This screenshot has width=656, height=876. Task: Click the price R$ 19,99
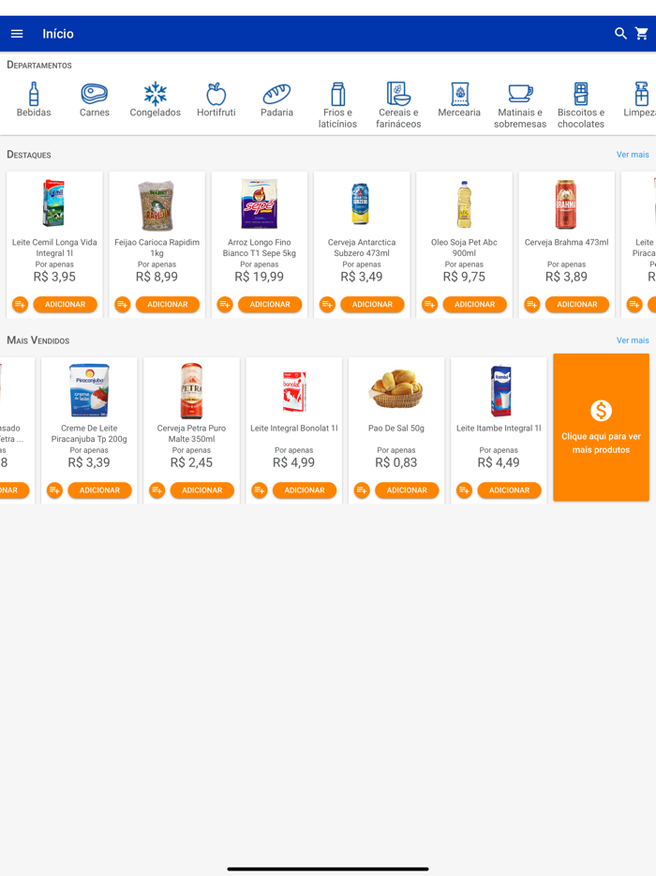[x=259, y=277]
